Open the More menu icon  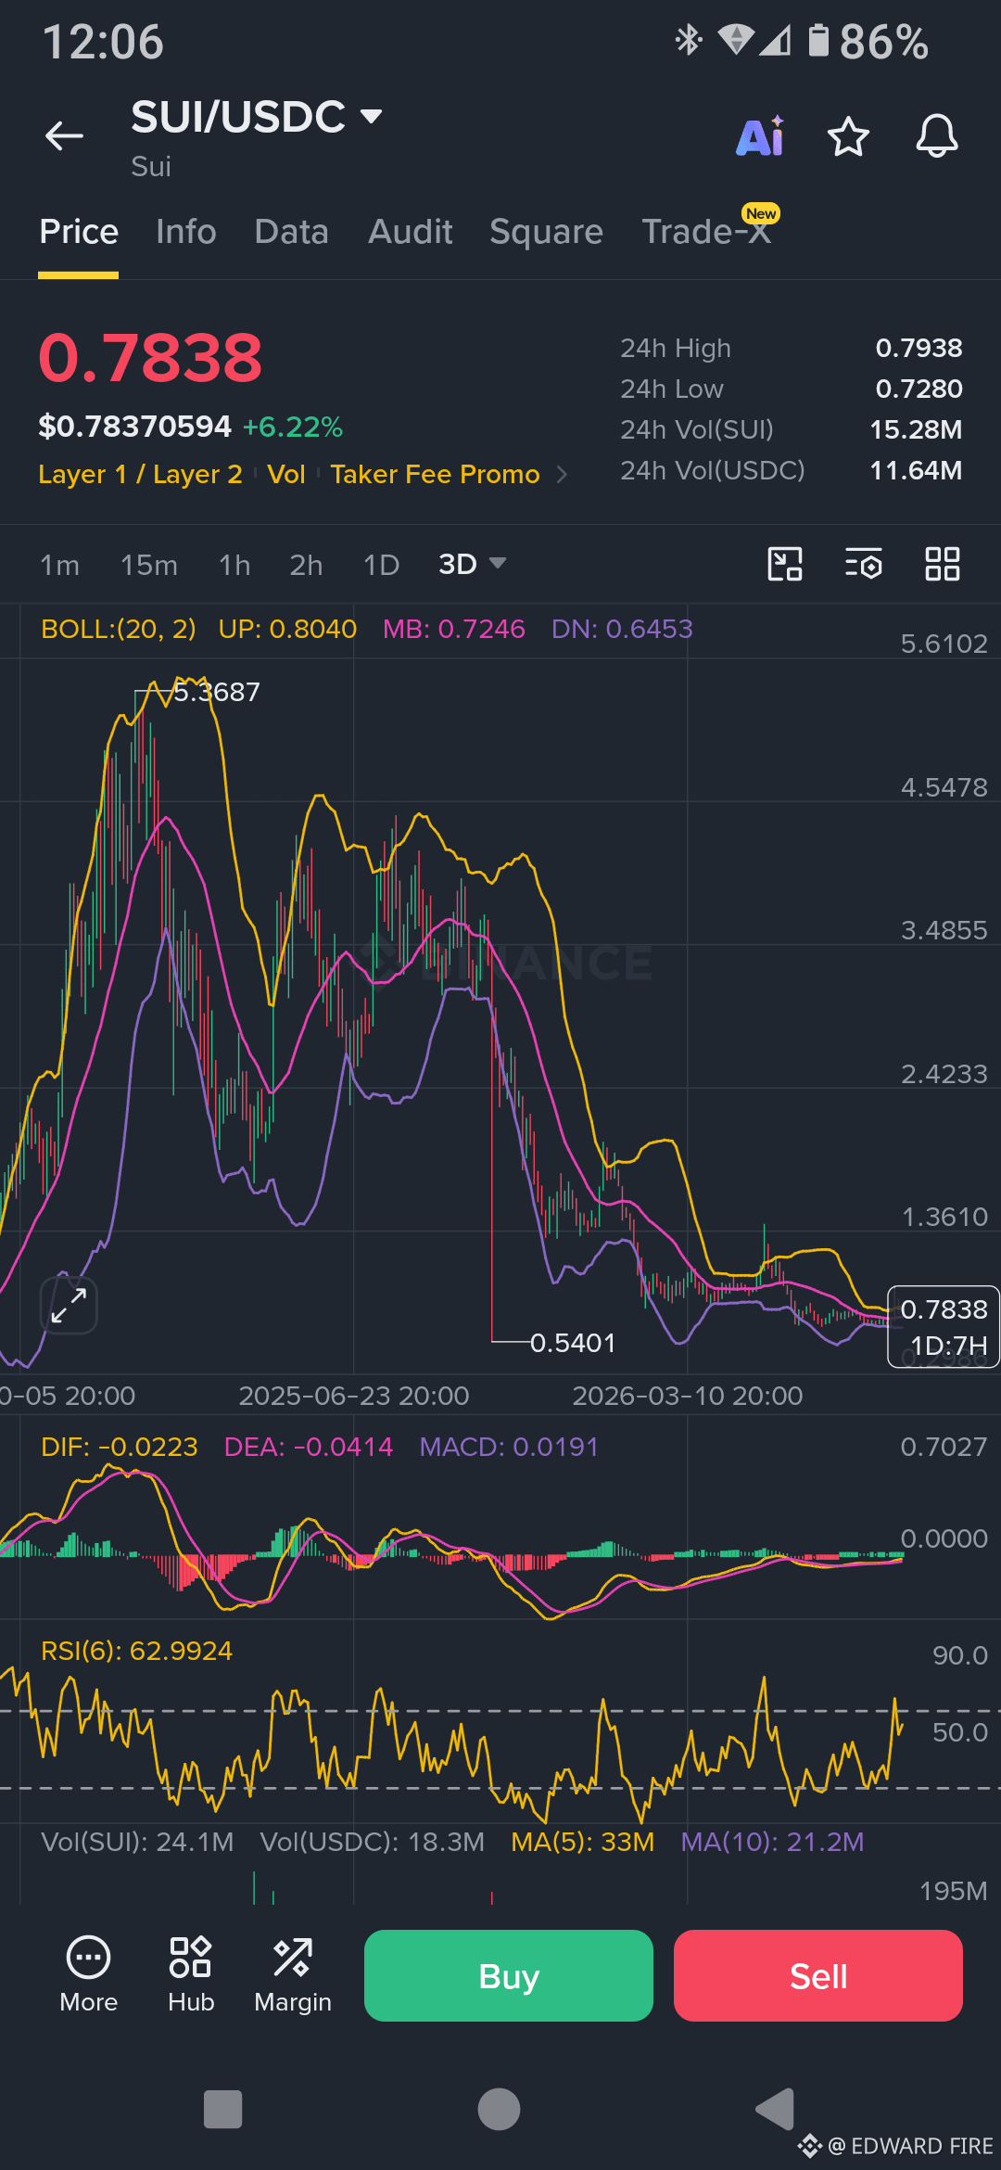pos(88,1974)
